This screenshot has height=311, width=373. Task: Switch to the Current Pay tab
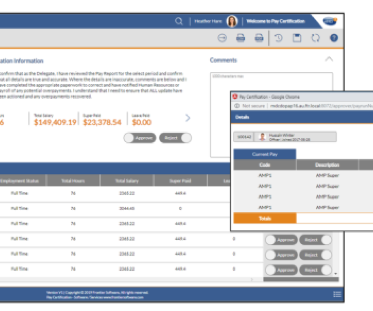(265, 154)
